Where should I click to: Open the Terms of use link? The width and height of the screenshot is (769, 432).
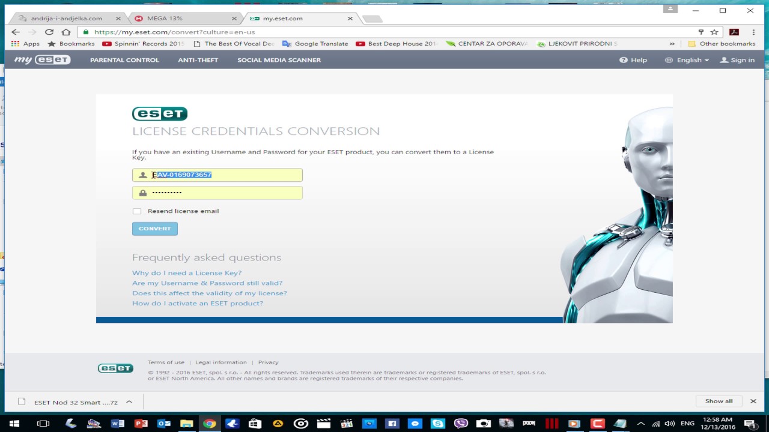(x=166, y=362)
